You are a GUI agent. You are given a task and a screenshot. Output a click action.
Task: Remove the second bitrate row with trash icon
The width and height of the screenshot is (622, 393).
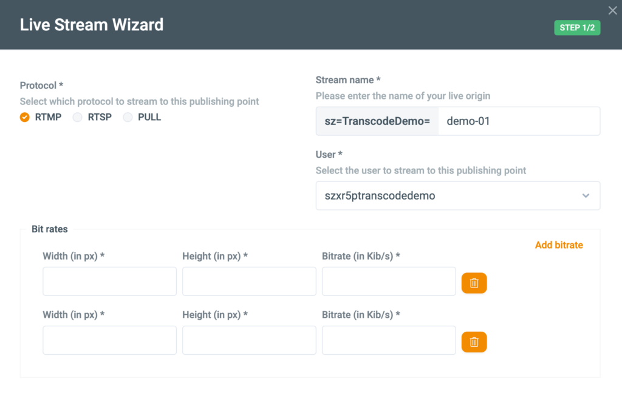[474, 341]
